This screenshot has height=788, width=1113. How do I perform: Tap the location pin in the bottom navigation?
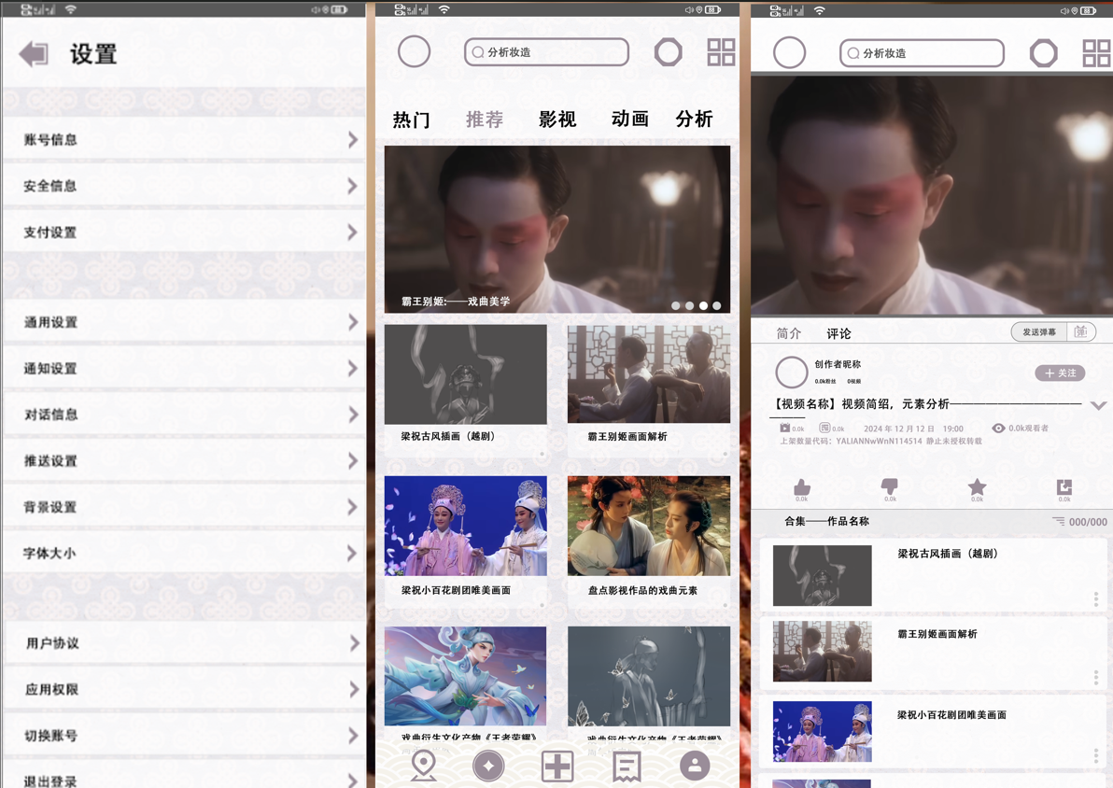[x=424, y=766]
